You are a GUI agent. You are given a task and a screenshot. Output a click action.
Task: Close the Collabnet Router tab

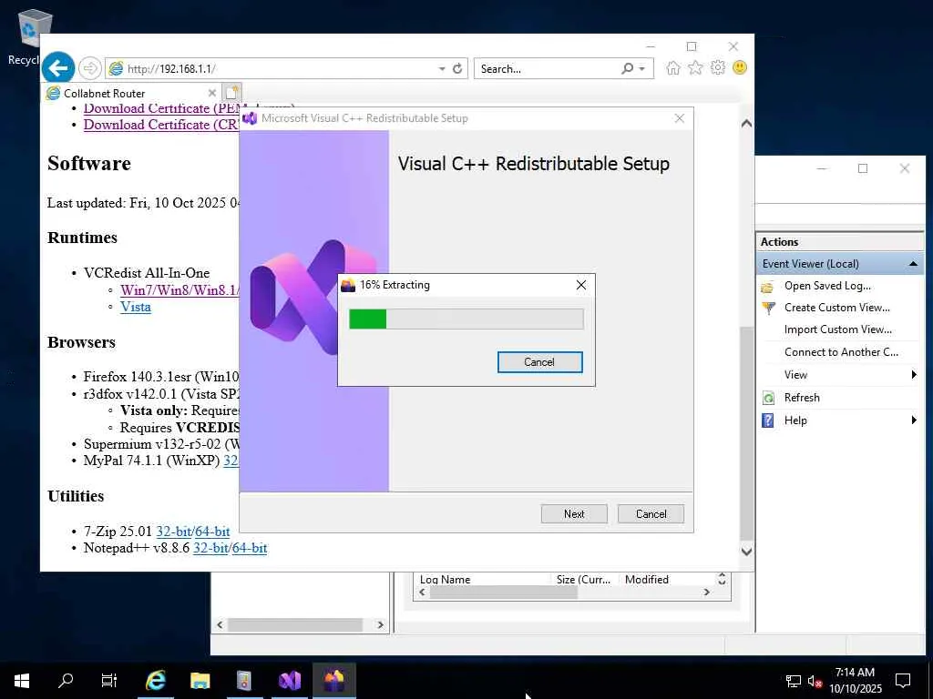tap(211, 93)
